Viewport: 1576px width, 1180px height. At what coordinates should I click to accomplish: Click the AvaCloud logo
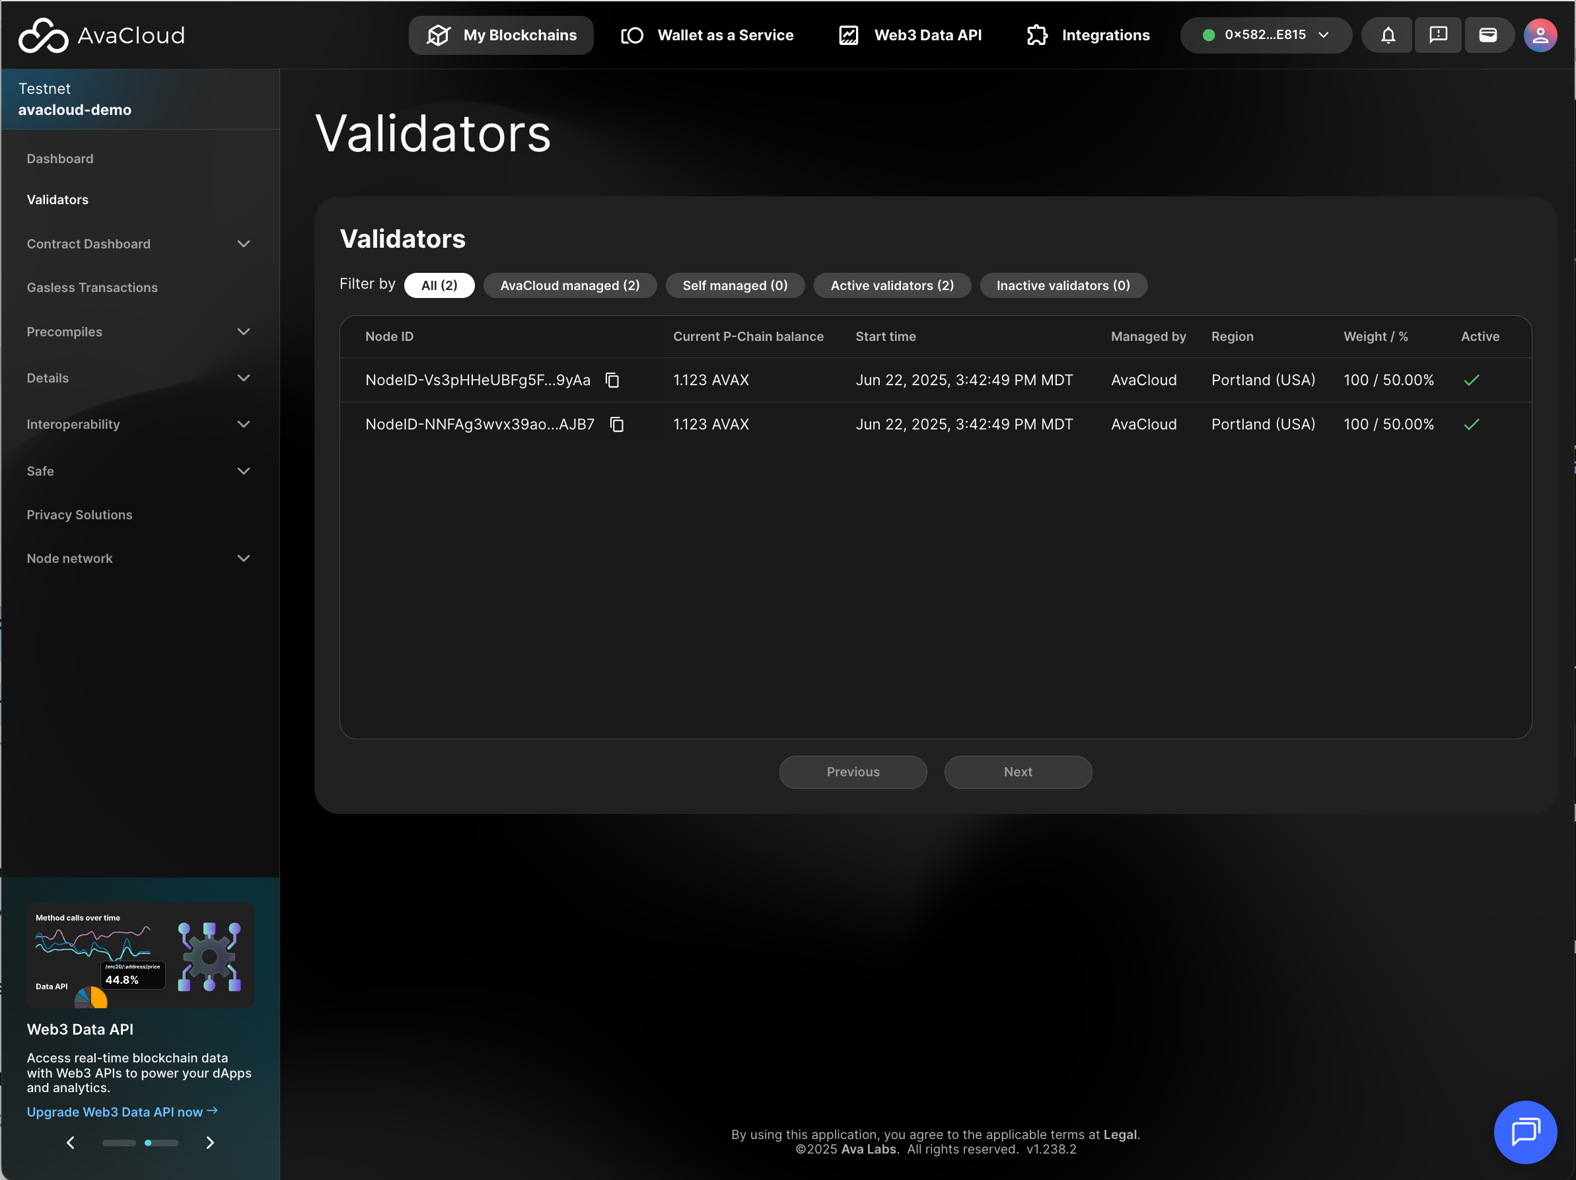pyautogui.click(x=101, y=35)
